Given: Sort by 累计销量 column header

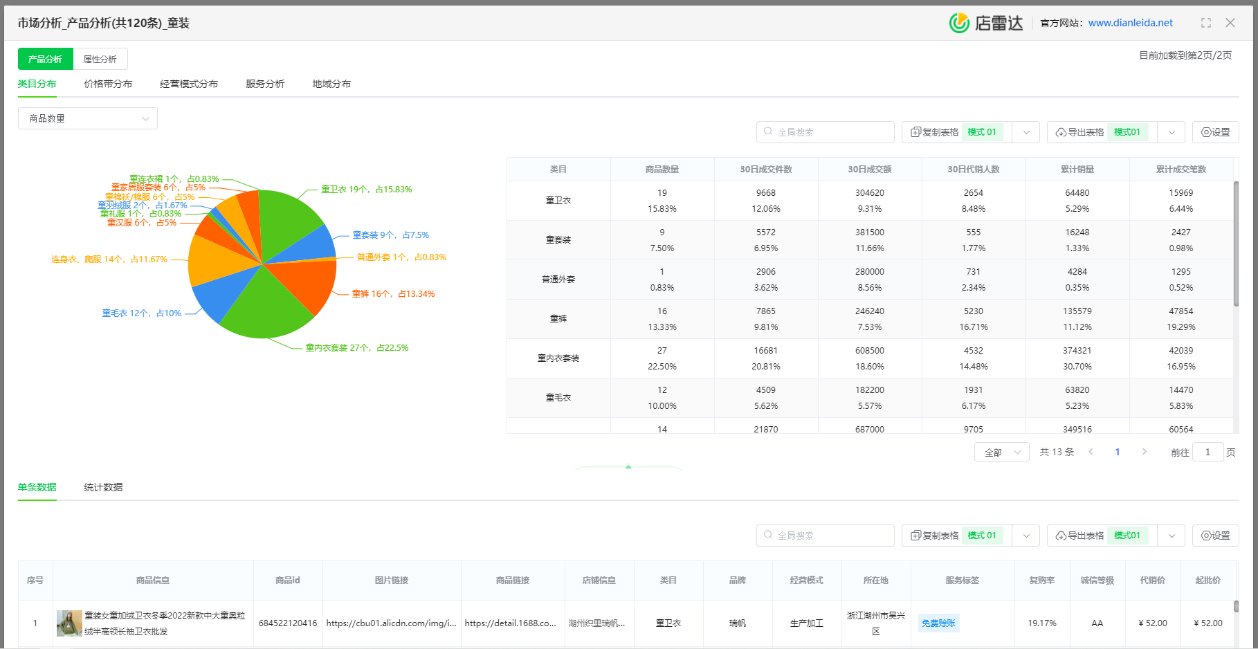Looking at the screenshot, I should (1077, 170).
